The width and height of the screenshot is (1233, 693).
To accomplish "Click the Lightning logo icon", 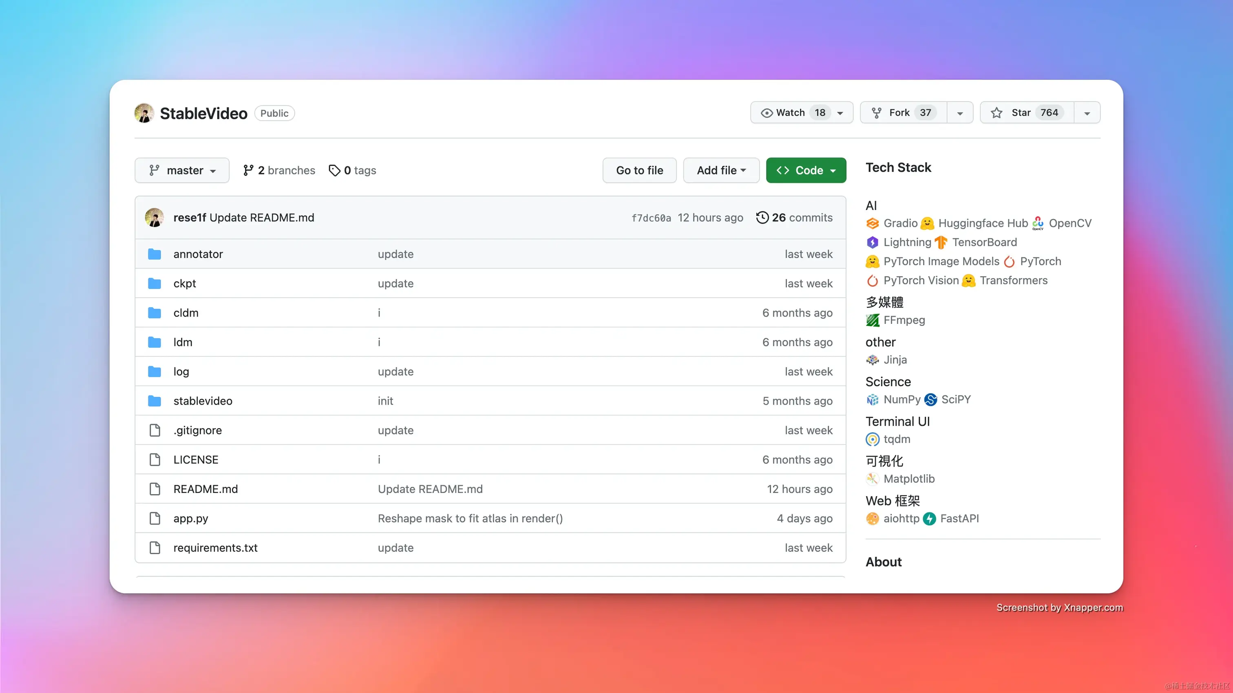I will (872, 242).
